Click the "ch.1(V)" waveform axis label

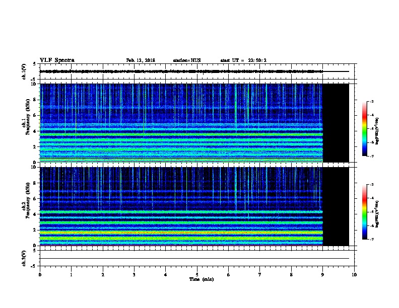click(x=24, y=71)
